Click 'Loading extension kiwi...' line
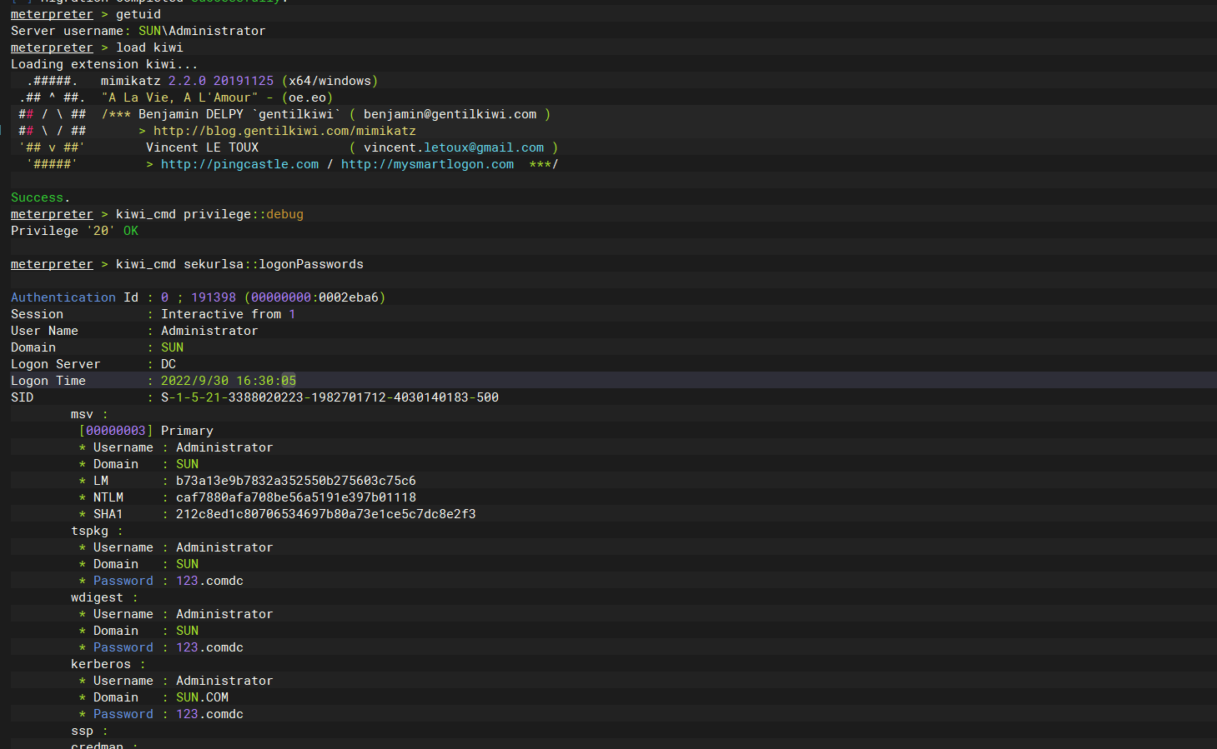 [x=104, y=64]
